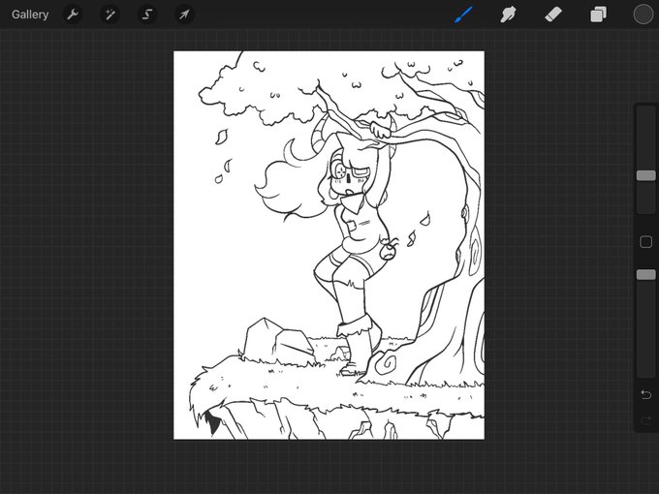Open the Actions wrench menu
659x494 pixels.
[73, 15]
